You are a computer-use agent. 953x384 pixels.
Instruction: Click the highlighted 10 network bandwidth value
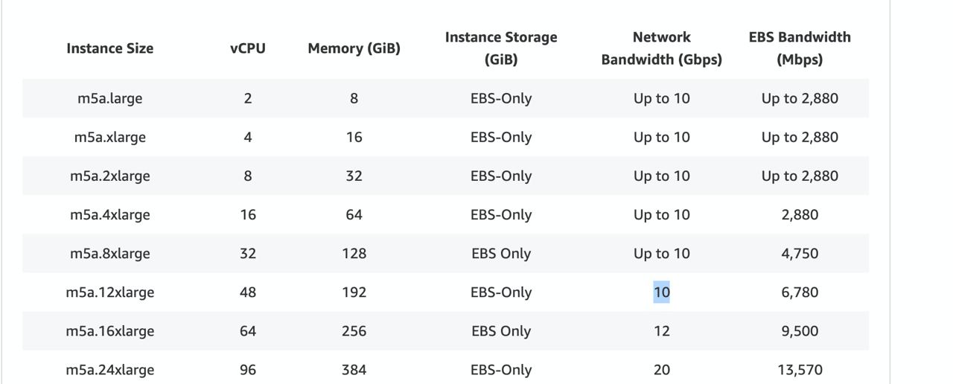coord(661,292)
